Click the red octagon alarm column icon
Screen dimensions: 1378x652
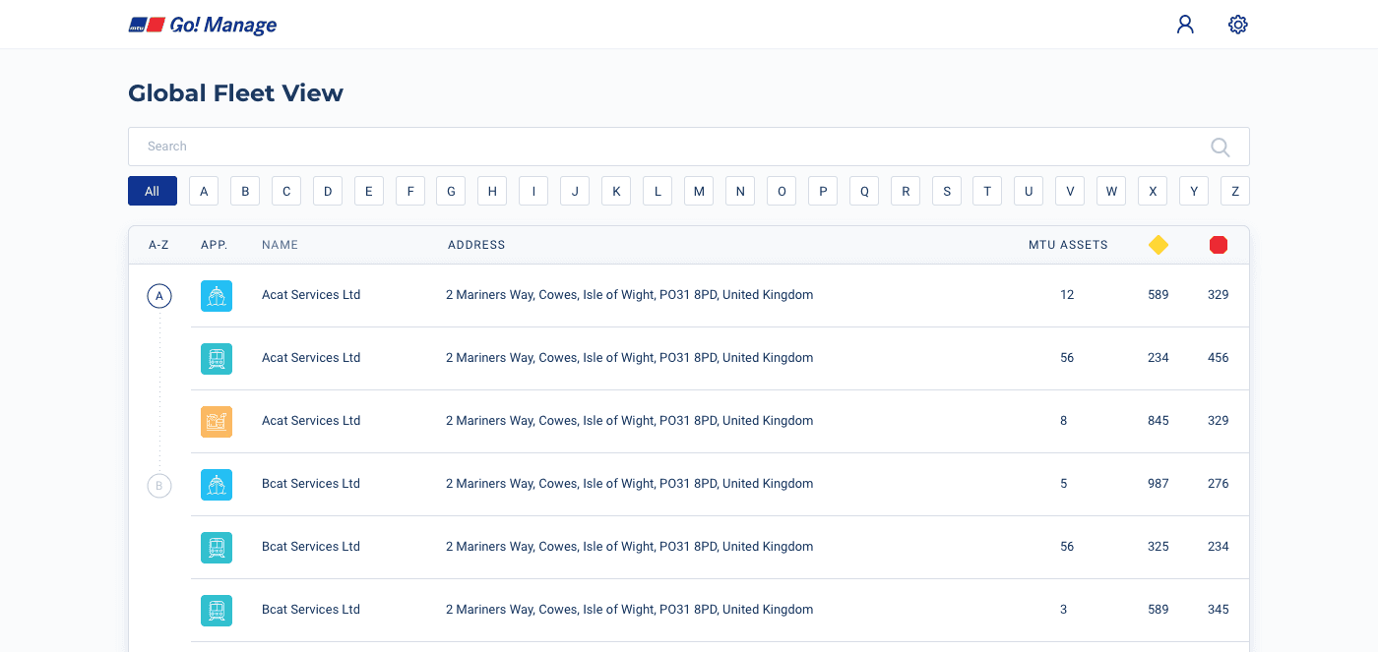(1219, 245)
